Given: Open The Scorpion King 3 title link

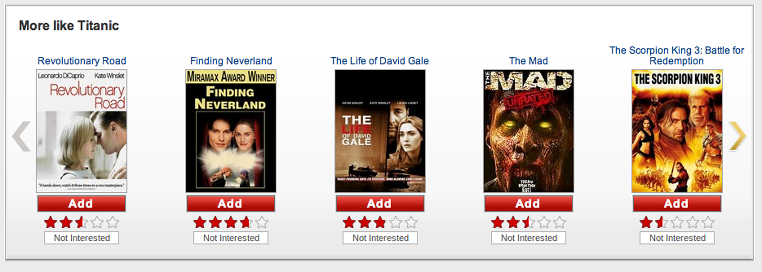Looking at the screenshot, I should click(677, 55).
